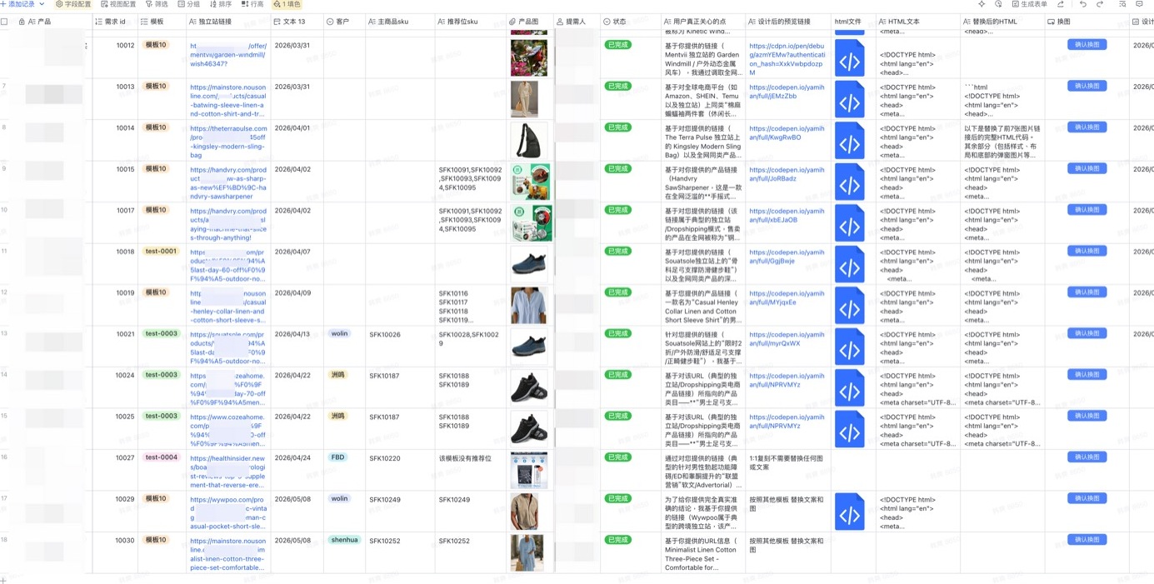Click 确认换图 button in row 10012
Screen dimensions: 1154x584
tap(1087, 45)
